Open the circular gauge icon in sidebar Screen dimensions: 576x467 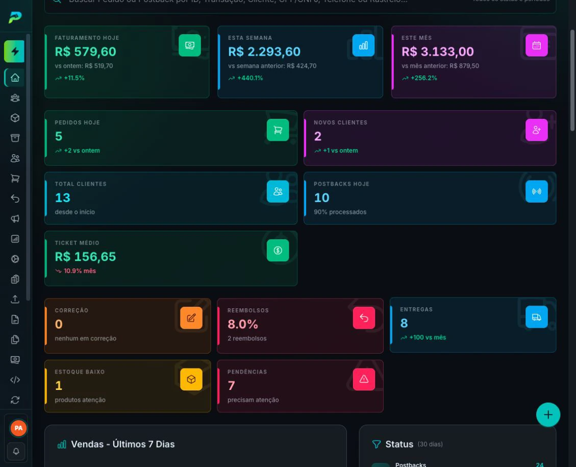click(15, 259)
